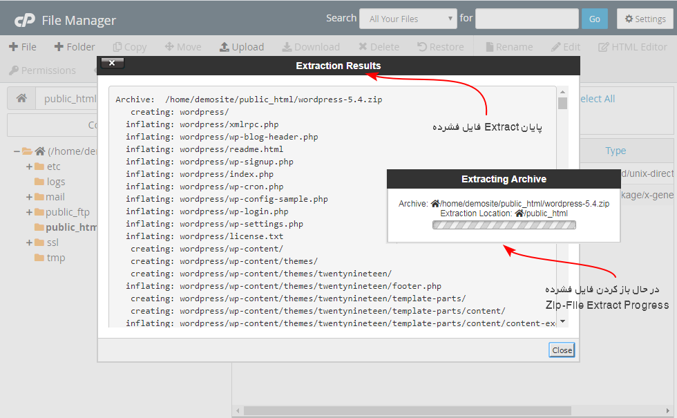This screenshot has height=418, width=677.
Task: Click the cPanel logo icon
Action: [x=25, y=20]
